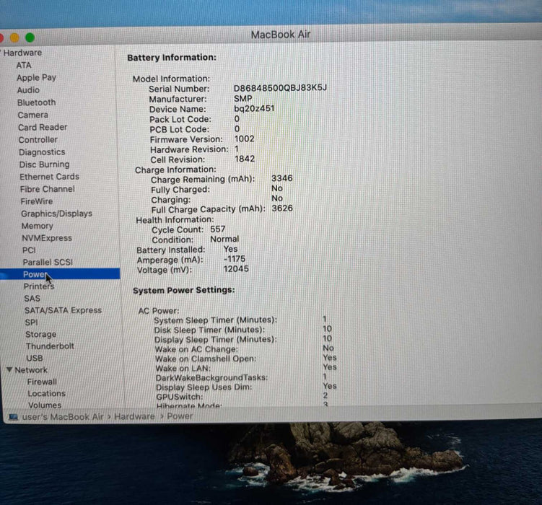Click the Battery Installed value Yes

[230, 249]
